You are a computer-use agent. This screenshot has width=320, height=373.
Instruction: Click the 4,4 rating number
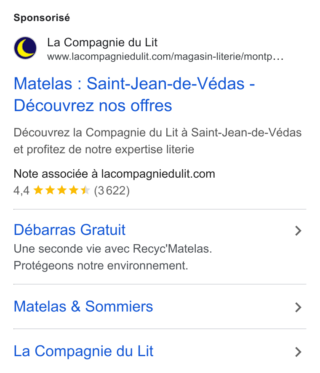click(21, 191)
